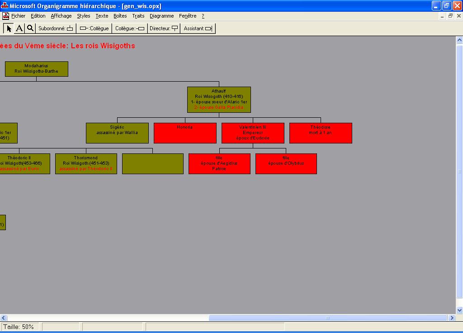Activate the text A tool
Screen dimensions: 463x333
(19, 28)
